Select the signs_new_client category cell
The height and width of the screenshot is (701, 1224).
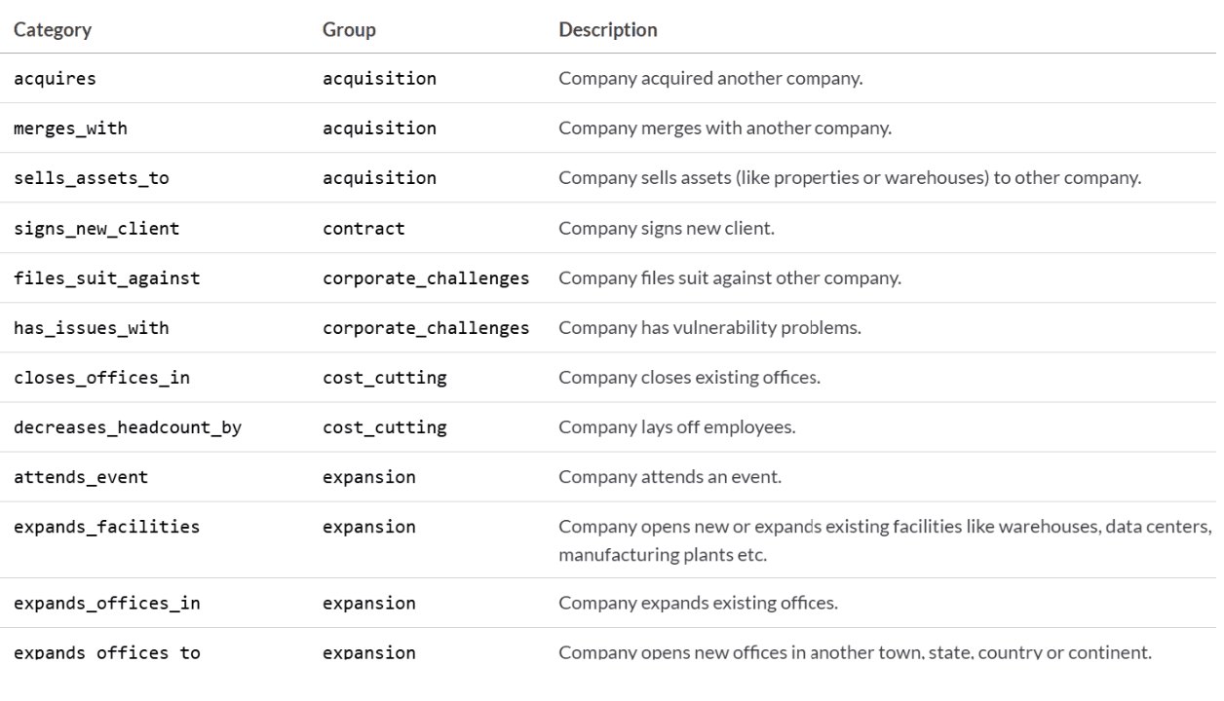(96, 229)
